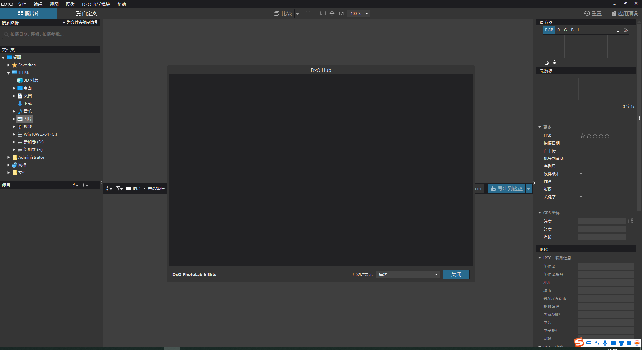The height and width of the screenshot is (350, 642).
Task: Set rating to the third star
Action: (x=595, y=136)
